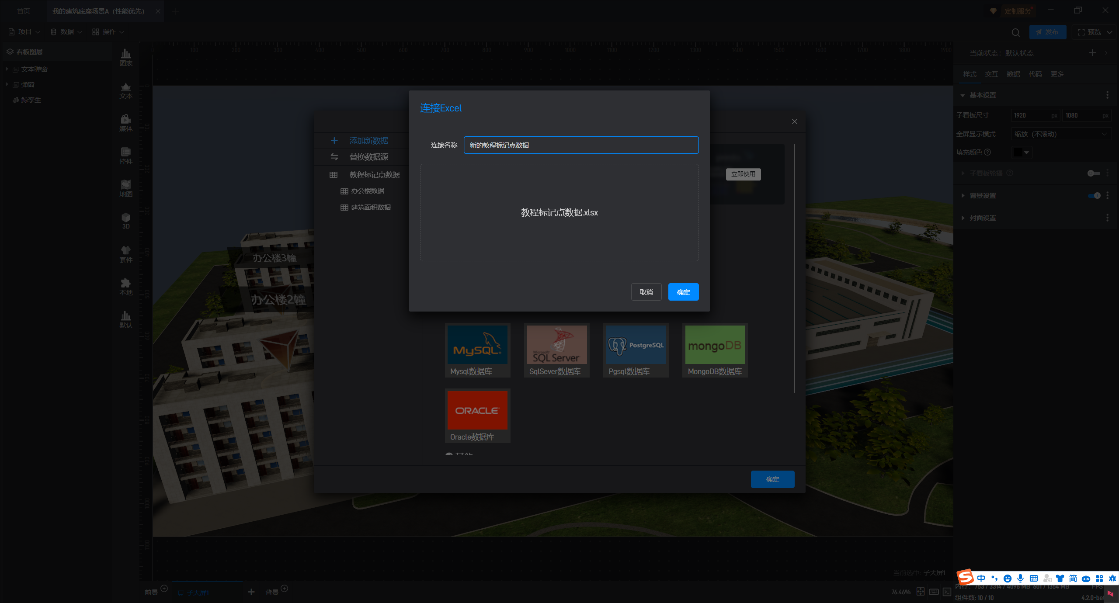
Task: Open the 数据 menu in top bar
Action: click(x=66, y=32)
